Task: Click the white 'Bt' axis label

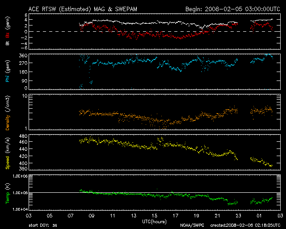Action: pyautogui.click(x=8, y=43)
